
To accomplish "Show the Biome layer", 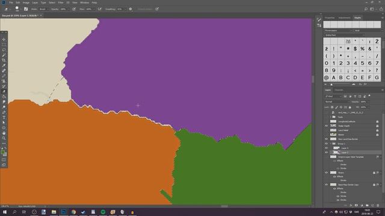I will pos(326,134).
